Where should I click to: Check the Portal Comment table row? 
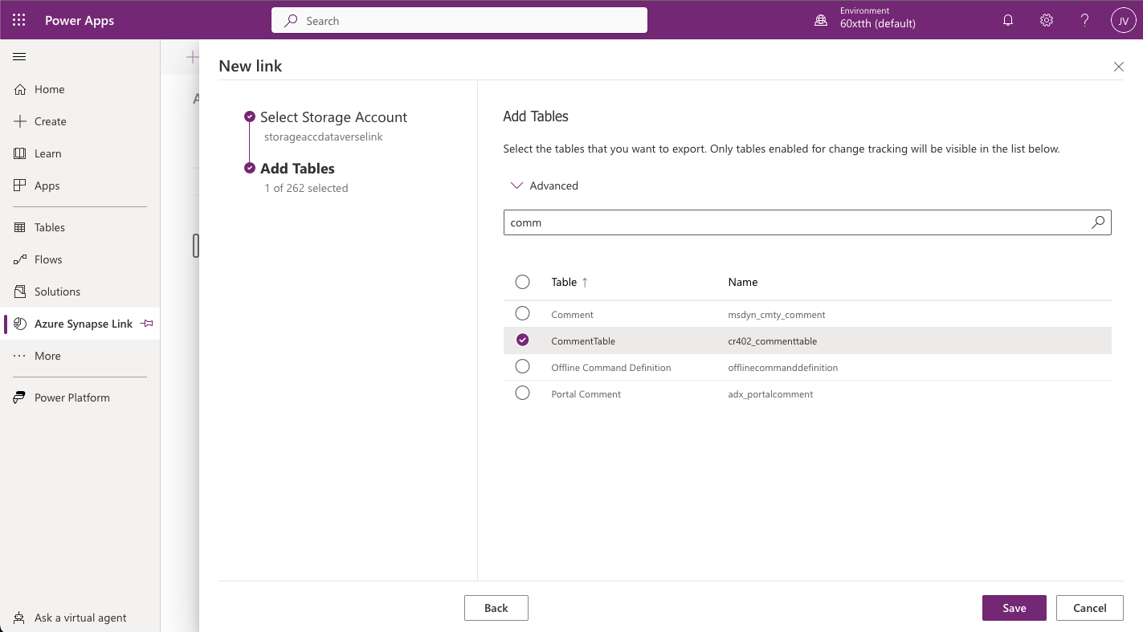click(x=522, y=393)
